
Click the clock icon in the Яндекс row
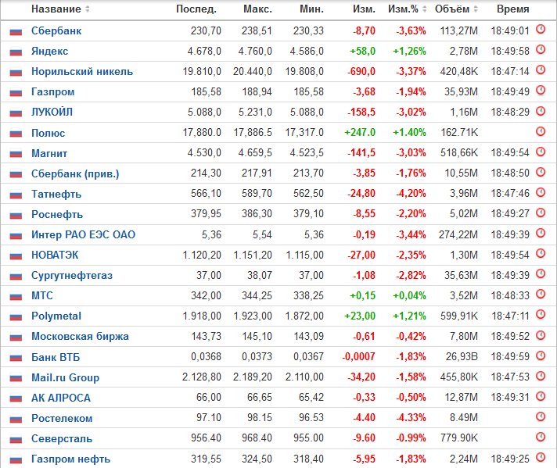tap(541, 49)
